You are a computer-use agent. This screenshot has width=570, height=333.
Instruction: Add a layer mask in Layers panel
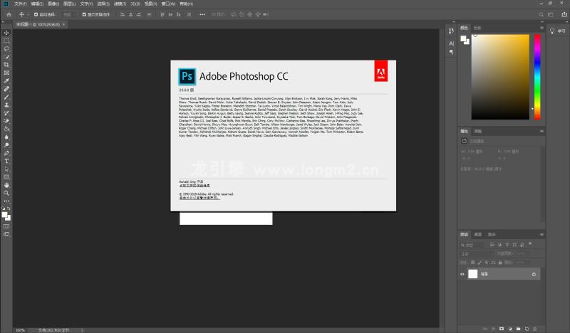click(502, 329)
